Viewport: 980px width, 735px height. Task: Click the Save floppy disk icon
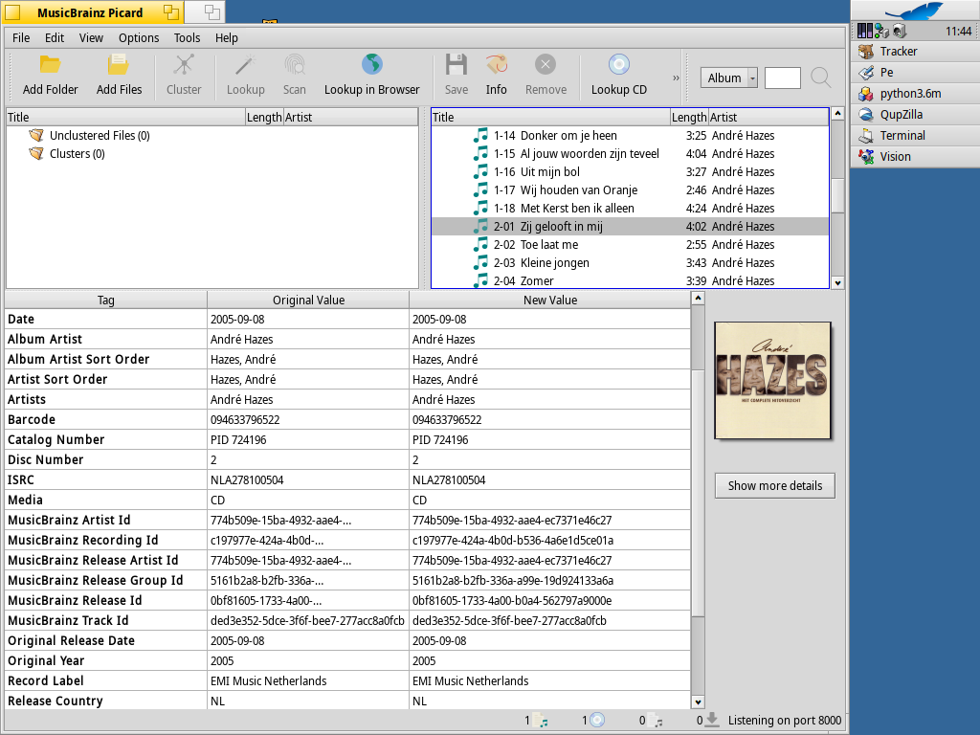click(x=457, y=64)
